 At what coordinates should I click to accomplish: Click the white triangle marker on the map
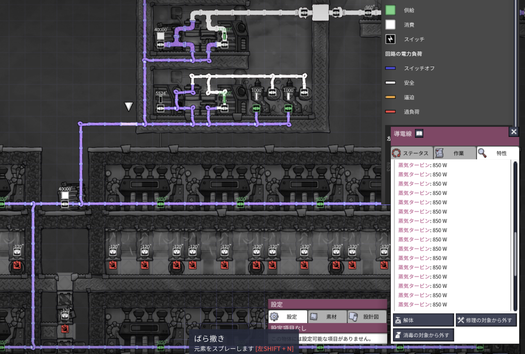pyautogui.click(x=128, y=106)
